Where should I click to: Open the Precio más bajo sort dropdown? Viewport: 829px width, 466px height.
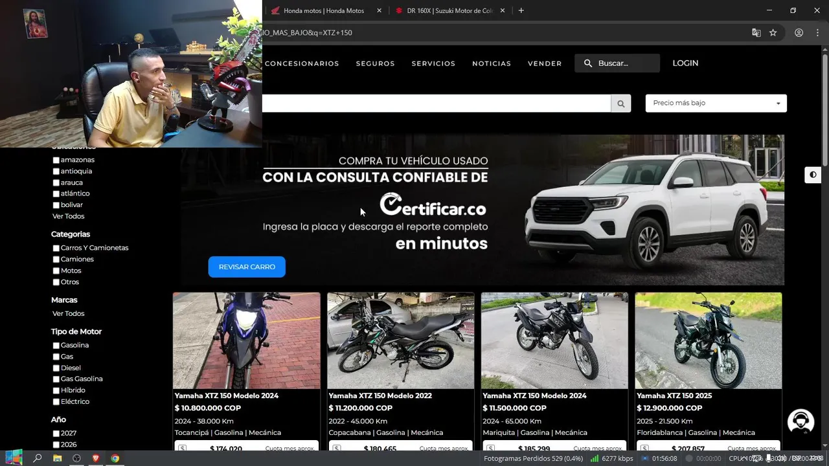716,103
